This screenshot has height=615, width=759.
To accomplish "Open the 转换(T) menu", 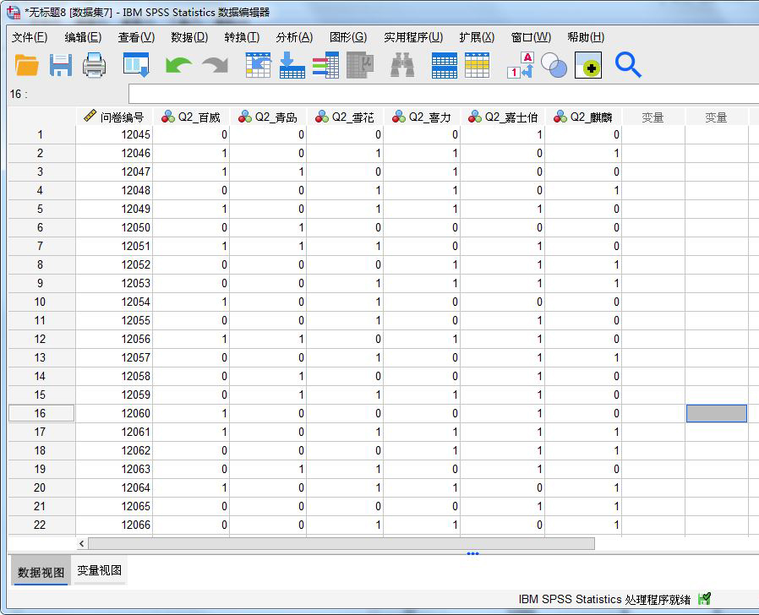I will point(242,37).
